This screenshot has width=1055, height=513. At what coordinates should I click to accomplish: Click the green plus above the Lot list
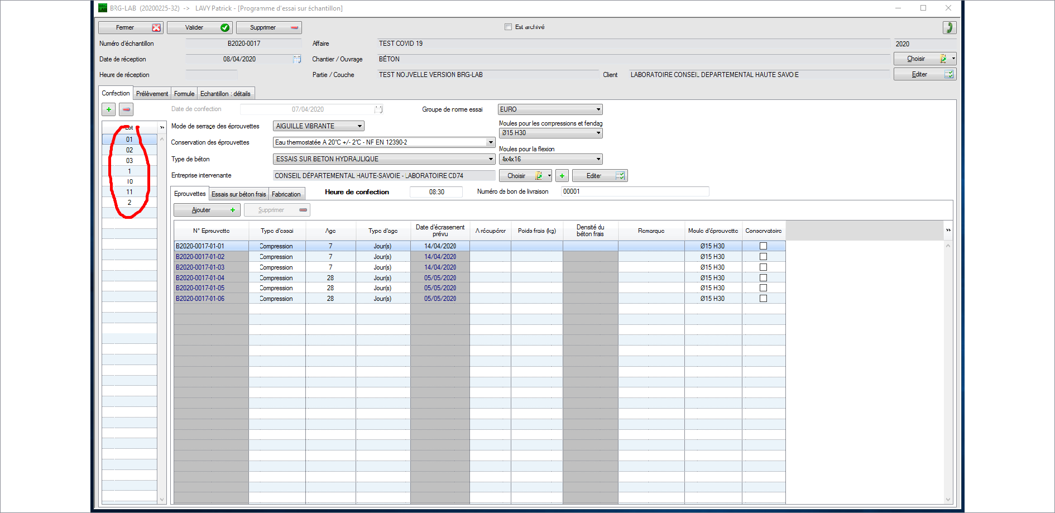(x=109, y=109)
